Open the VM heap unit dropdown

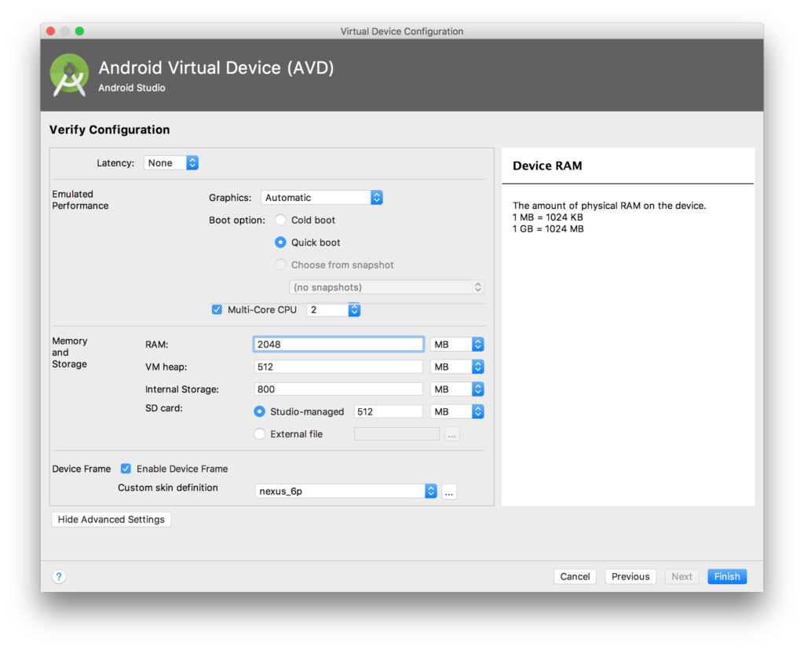point(457,367)
